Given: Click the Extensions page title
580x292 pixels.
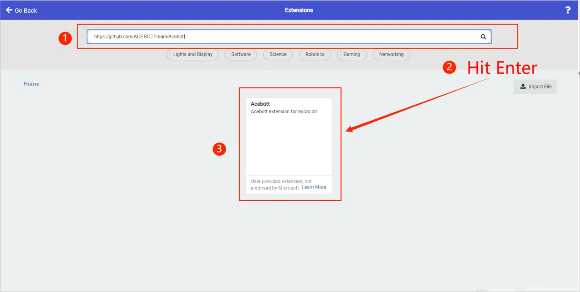Looking at the screenshot, I should 299,10.
